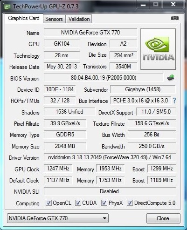187x230 pixels.
Task: Toggle the CUDA checkbox
Action: pyautogui.click(x=78, y=203)
